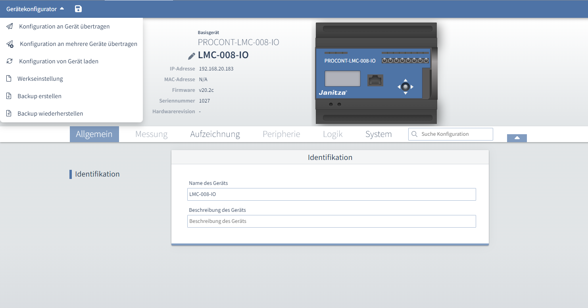588x308 pixels.
Task: Select the paper plane icon for Konfiguration übertragen
Action: click(9, 26)
